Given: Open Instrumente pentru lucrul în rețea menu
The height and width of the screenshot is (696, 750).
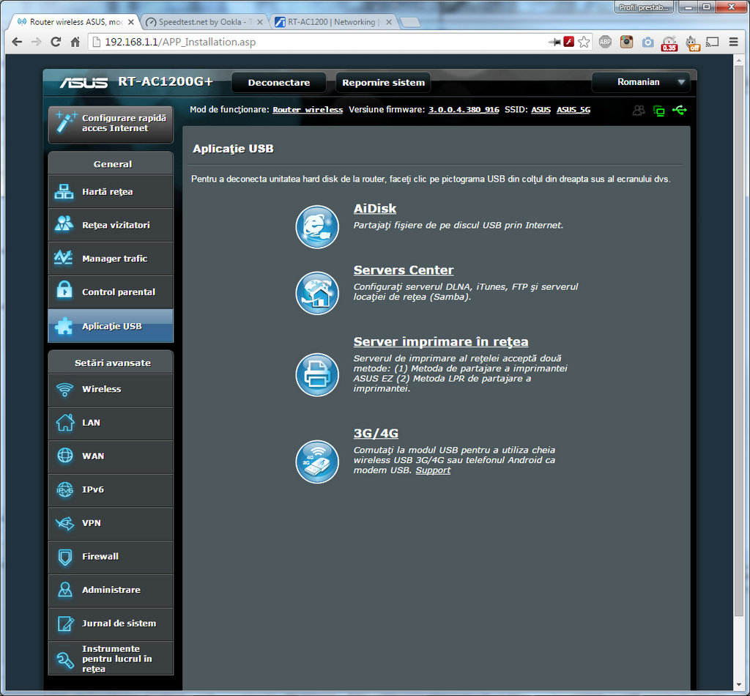Looking at the screenshot, I should pos(111,659).
